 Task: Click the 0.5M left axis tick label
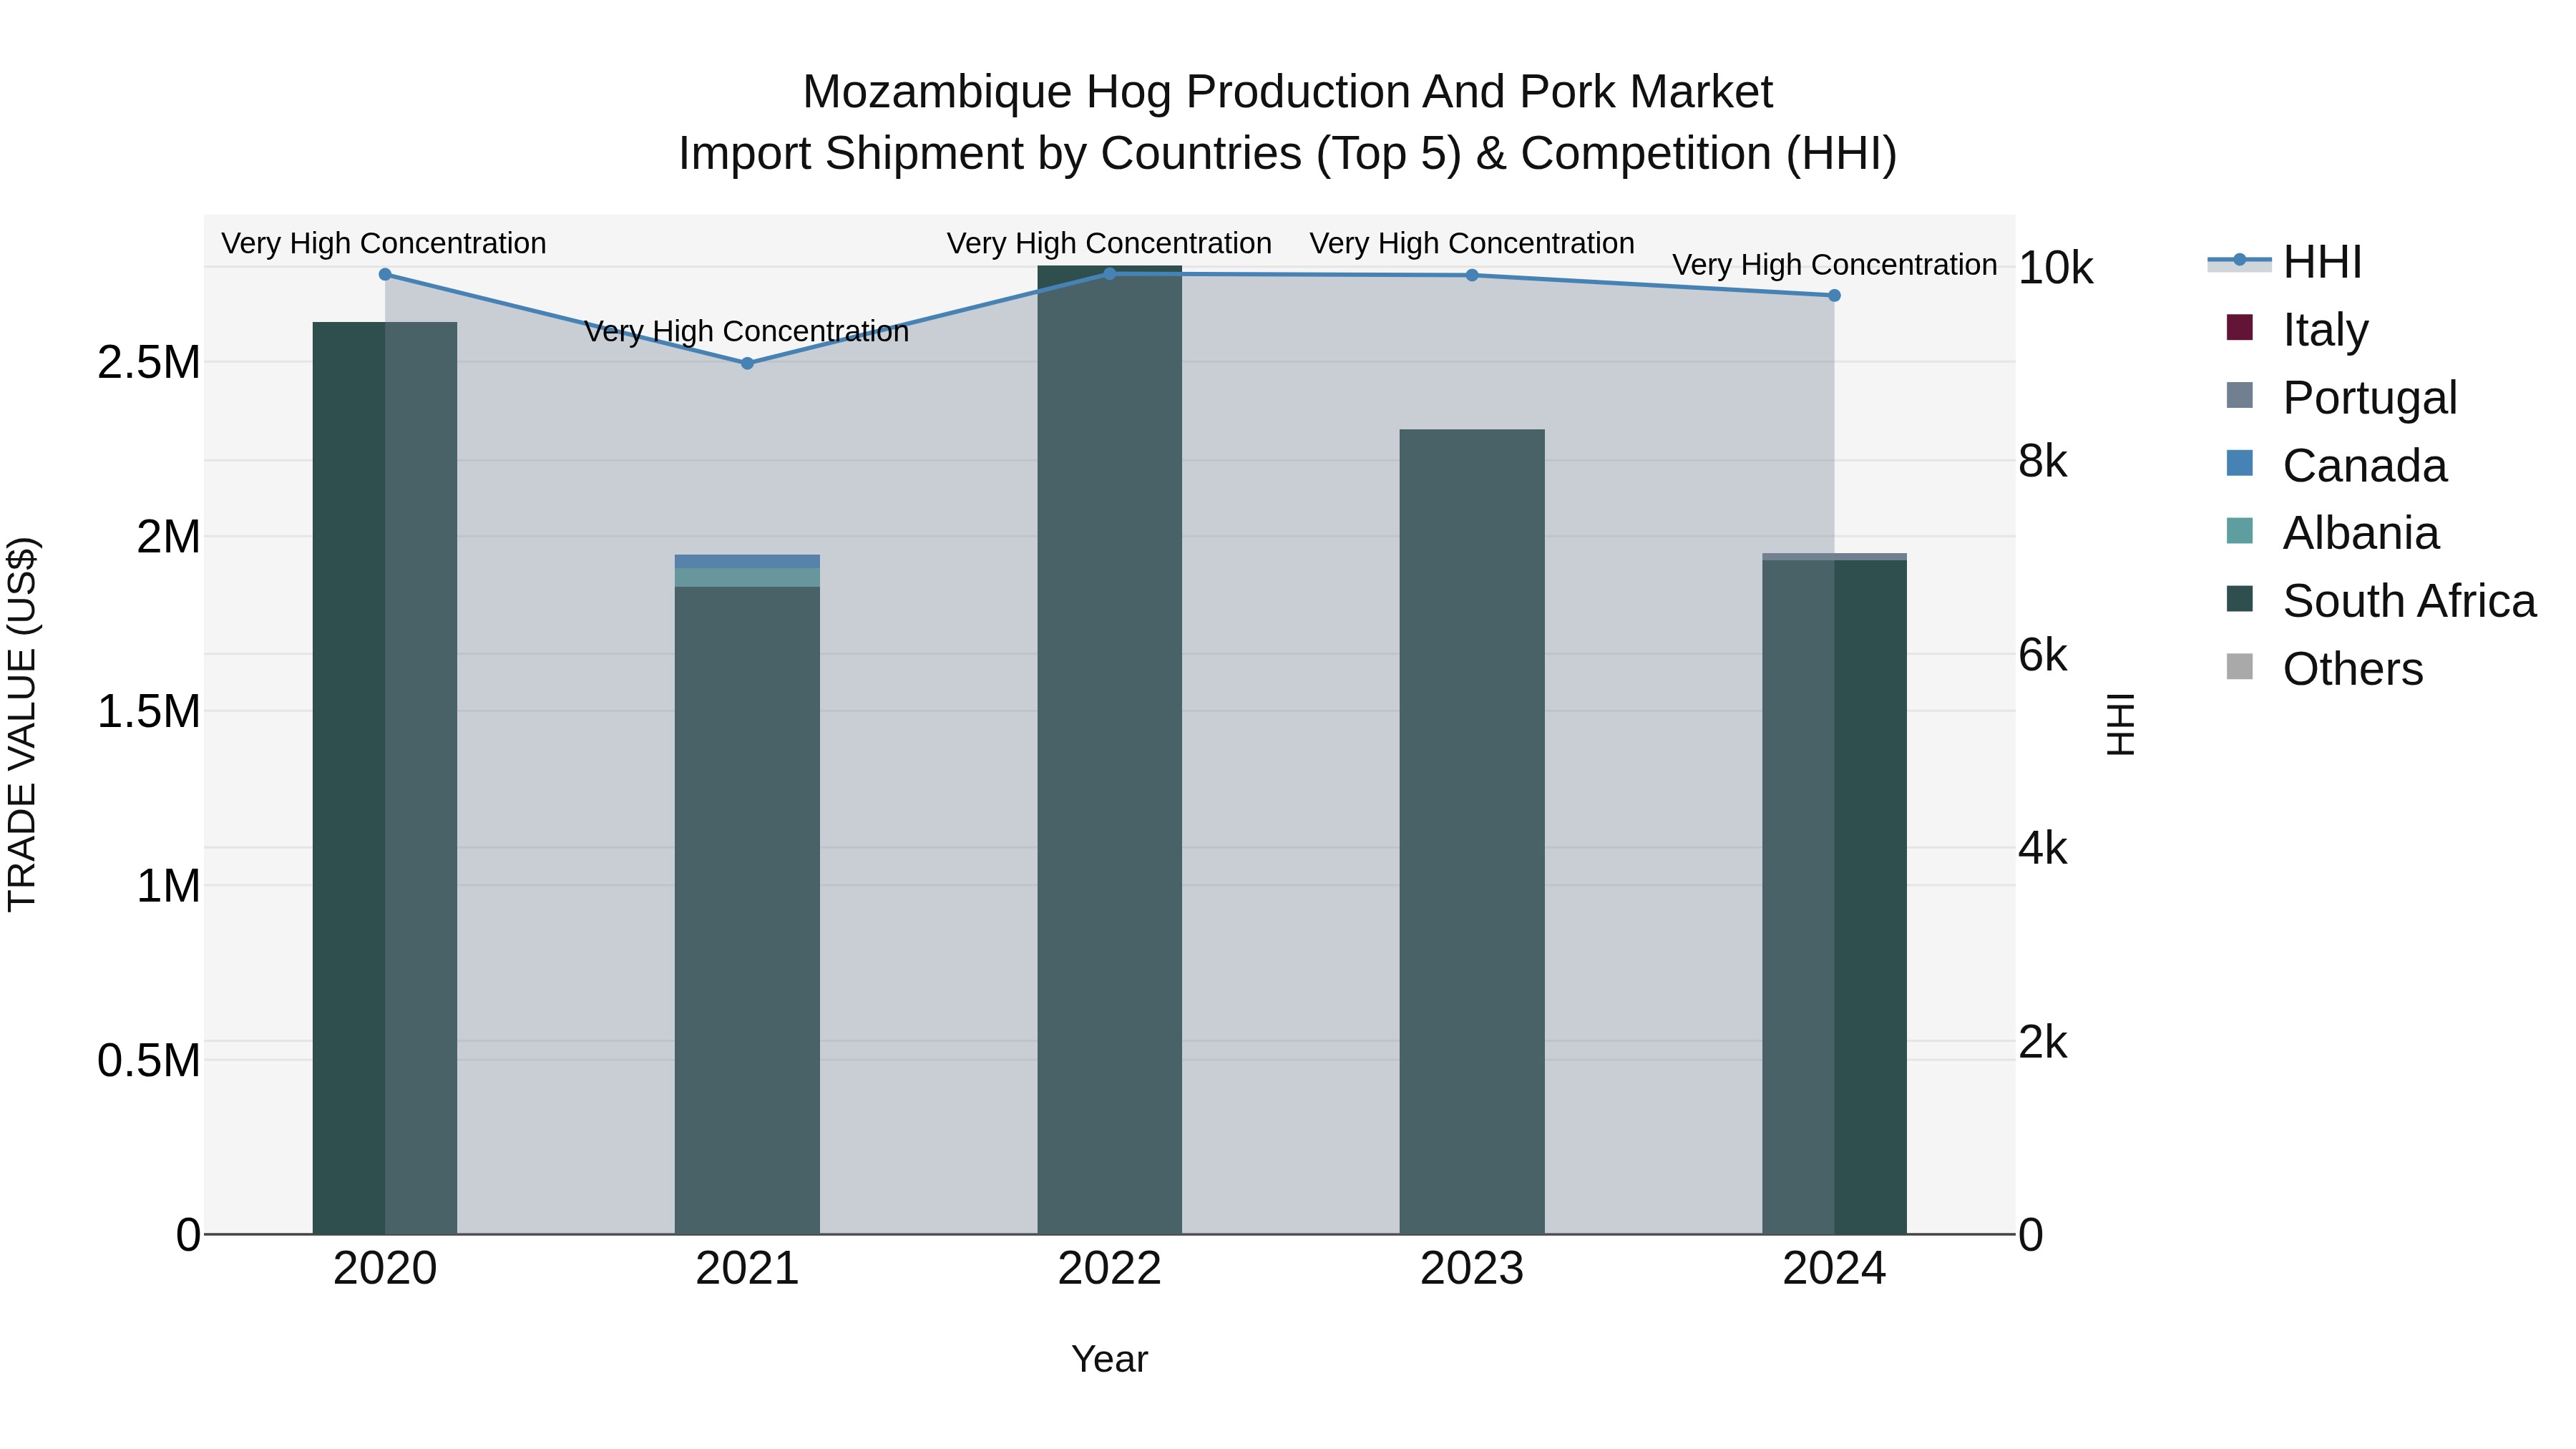pos(149,1060)
